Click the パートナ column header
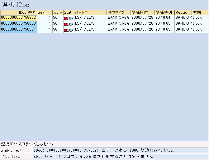 click(90, 12)
